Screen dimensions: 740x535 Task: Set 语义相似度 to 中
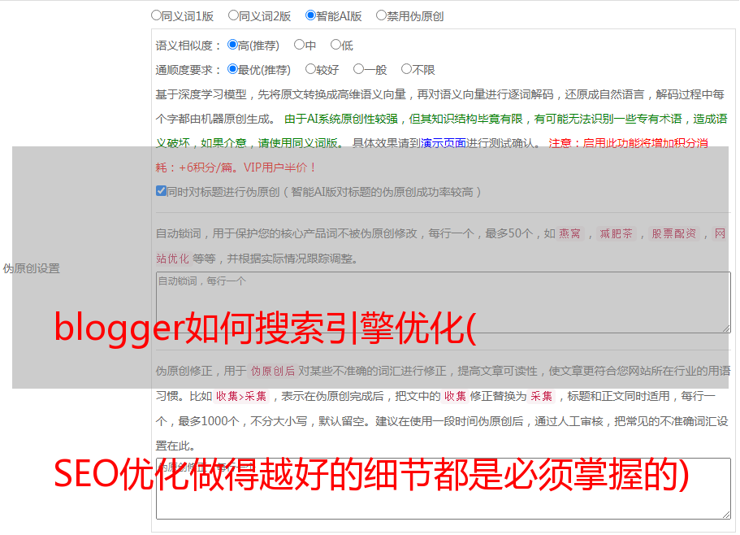(299, 45)
